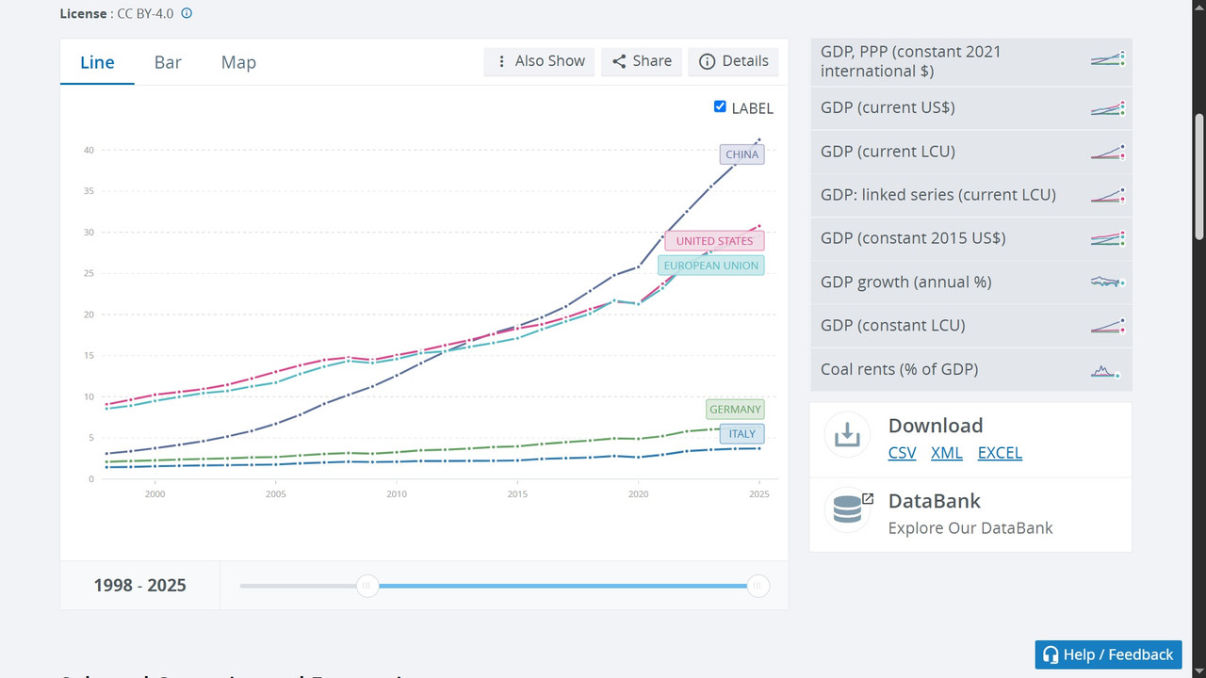1206x678 pixels.
Task: Click the DataBank database icon
Action: click(x=847, y=509)
